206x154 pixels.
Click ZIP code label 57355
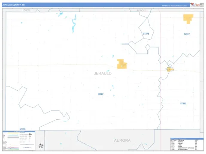(x=22, y=129)
